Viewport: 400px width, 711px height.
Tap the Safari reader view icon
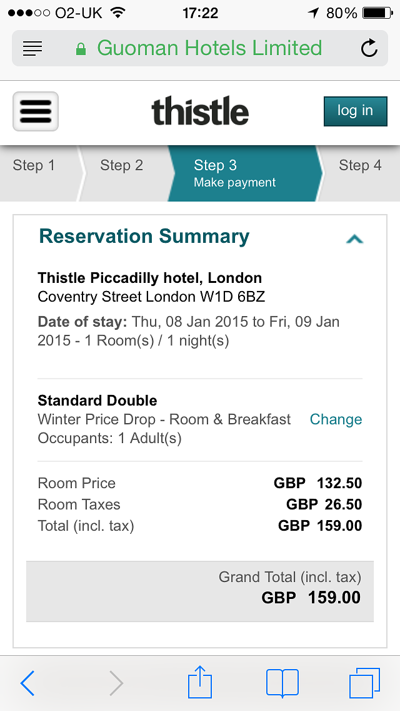(x=32, y=48)
